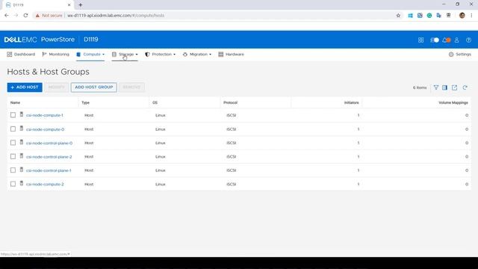
Task: Select the csi-node-compute-1 checkbox
Action: [x=13, y=115]
